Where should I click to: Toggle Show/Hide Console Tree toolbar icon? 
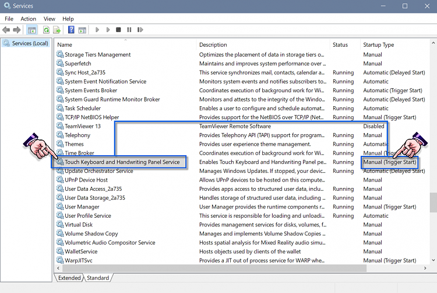(32, 30)
